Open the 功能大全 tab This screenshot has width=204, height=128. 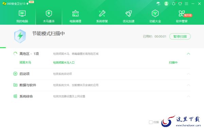click(x=155, y=17)
